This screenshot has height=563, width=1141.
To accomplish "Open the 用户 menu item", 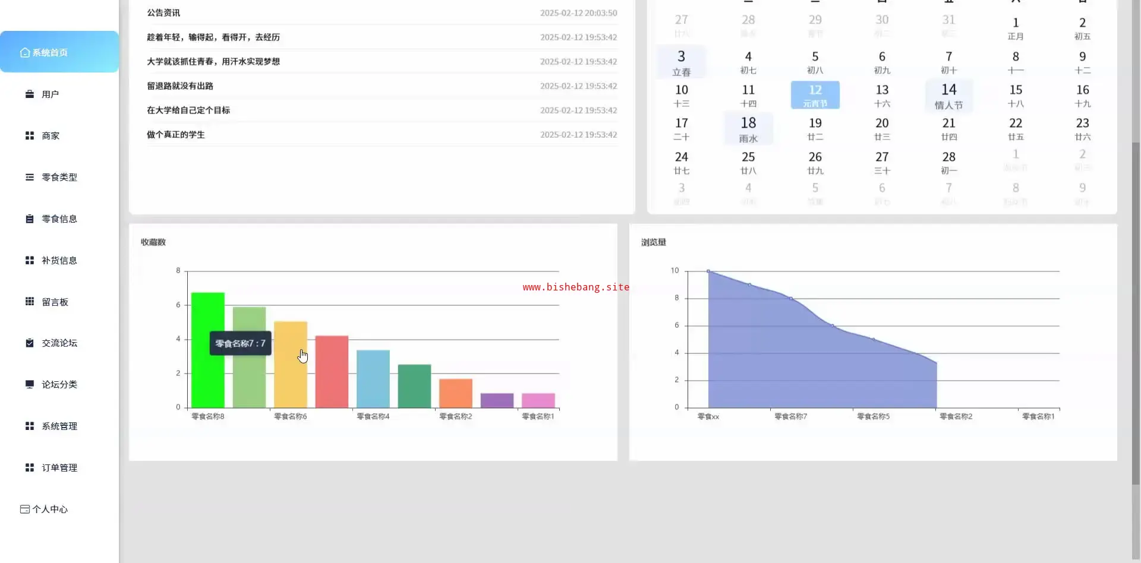I will (x=59, y=94).
